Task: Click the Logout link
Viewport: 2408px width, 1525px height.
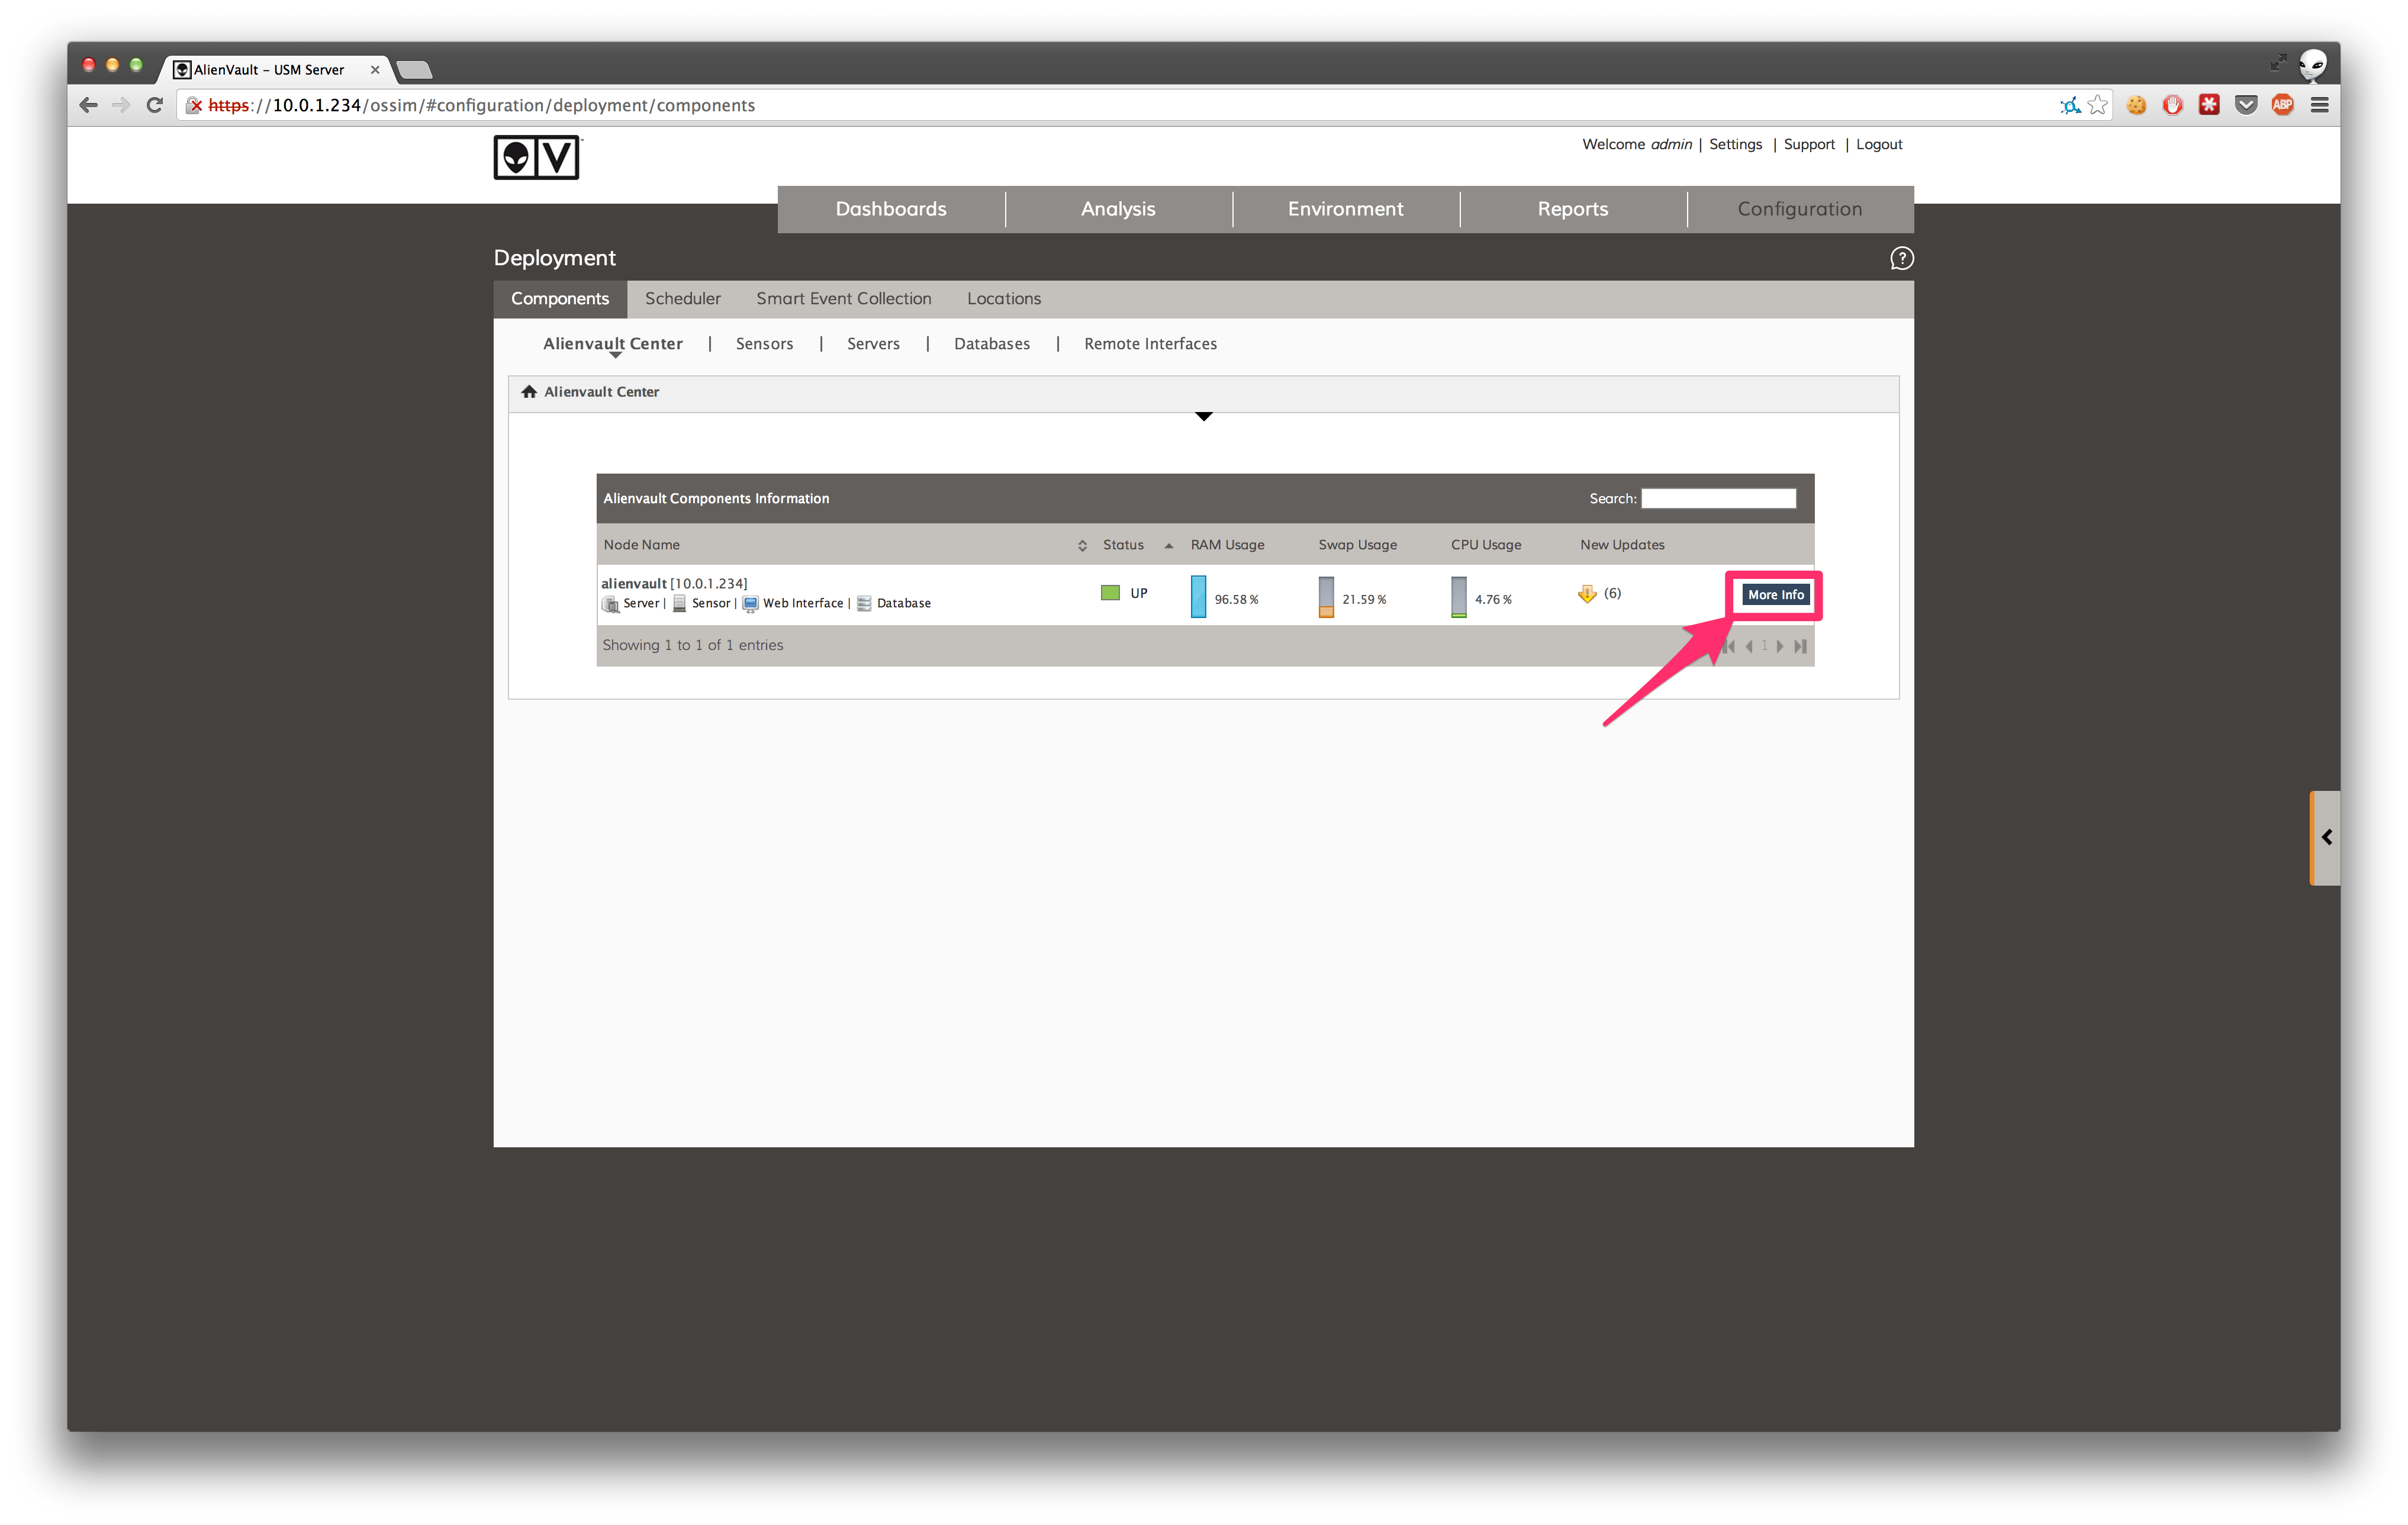Action: point(1879,144)
